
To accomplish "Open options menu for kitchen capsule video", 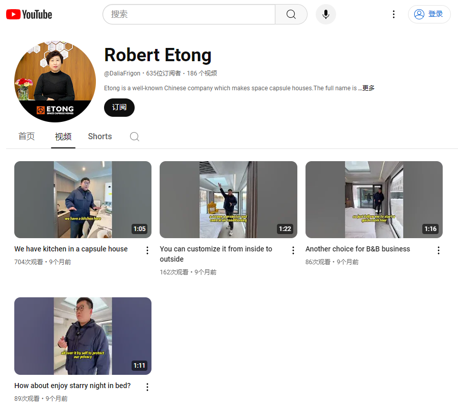I will (147, 250).
